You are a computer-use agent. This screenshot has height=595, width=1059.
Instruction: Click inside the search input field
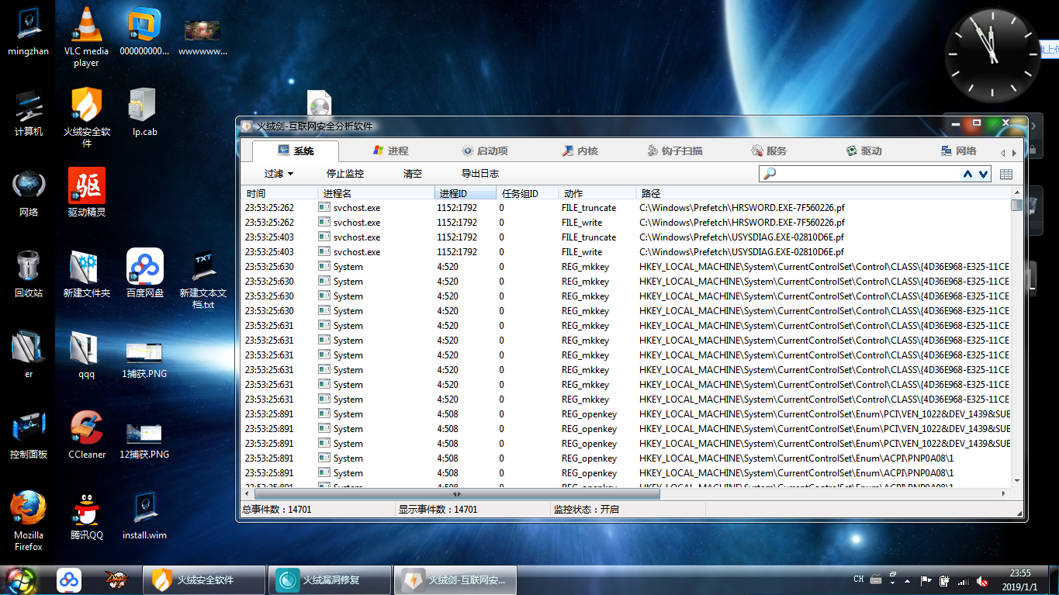coord(867,174)
